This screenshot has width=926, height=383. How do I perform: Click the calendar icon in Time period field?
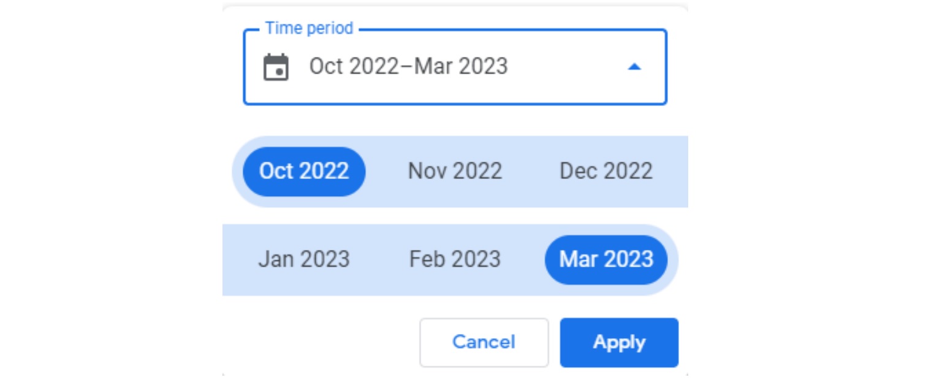276,67
